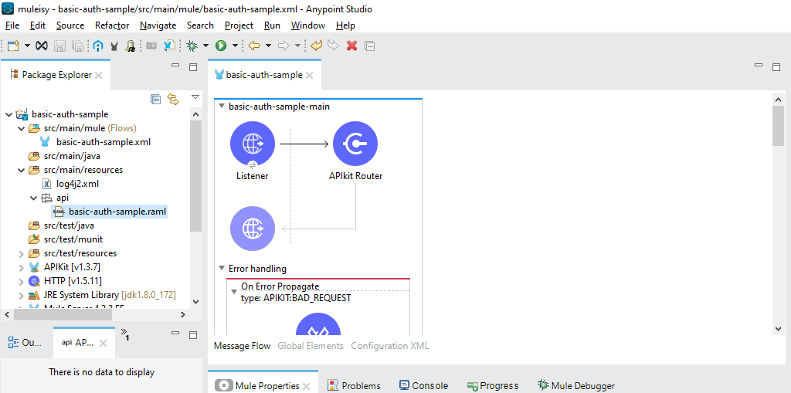Close the basic-auth-sample editor tab
The height and width of the screenshot is (393, 791).
pyautogui.click(x=310, y=76)
